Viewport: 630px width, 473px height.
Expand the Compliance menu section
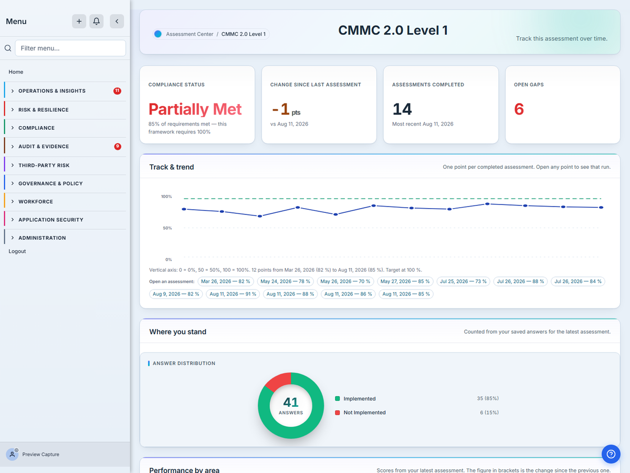point(65,128)
